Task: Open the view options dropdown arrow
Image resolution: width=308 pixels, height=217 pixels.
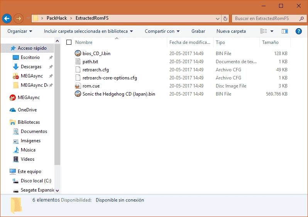Action: (272, 31)
